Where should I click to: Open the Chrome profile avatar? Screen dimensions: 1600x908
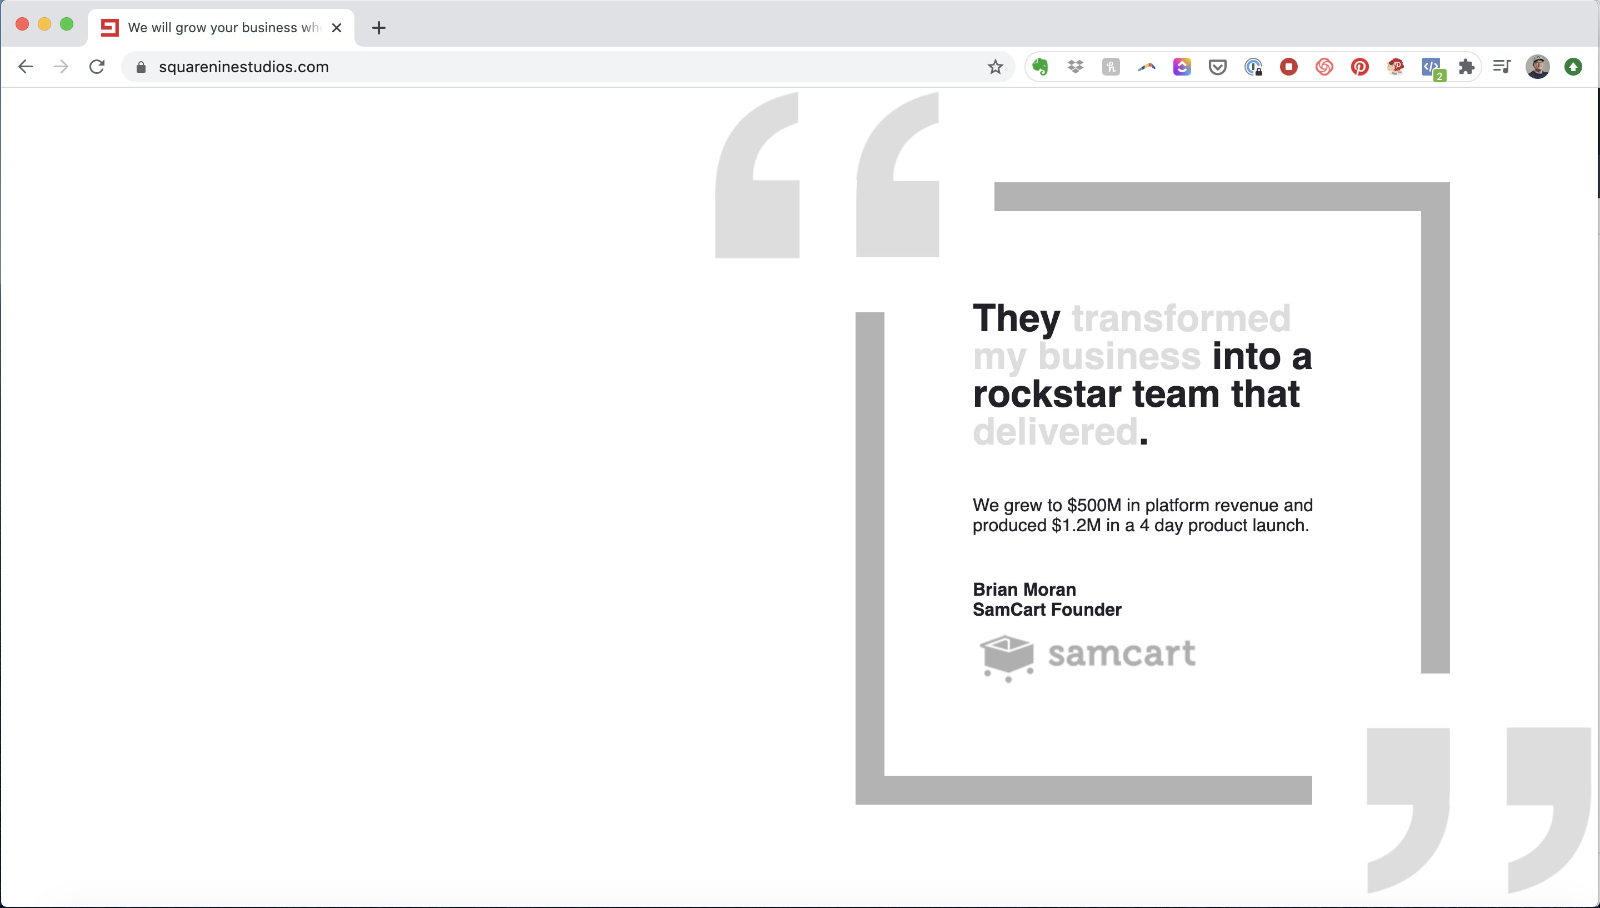(x=1538, y=67)
